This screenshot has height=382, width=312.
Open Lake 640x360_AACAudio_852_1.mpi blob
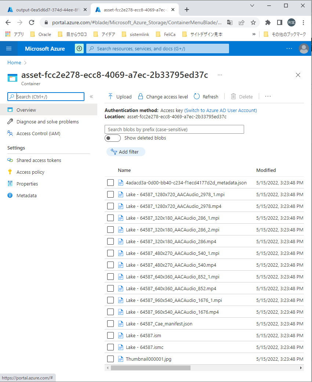[173, 277]
